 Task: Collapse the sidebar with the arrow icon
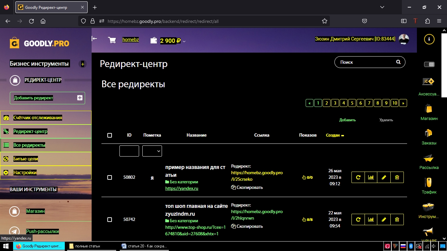tap(94, 39)
